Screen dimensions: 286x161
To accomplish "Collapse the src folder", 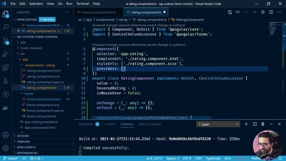I will coord(22,54).
